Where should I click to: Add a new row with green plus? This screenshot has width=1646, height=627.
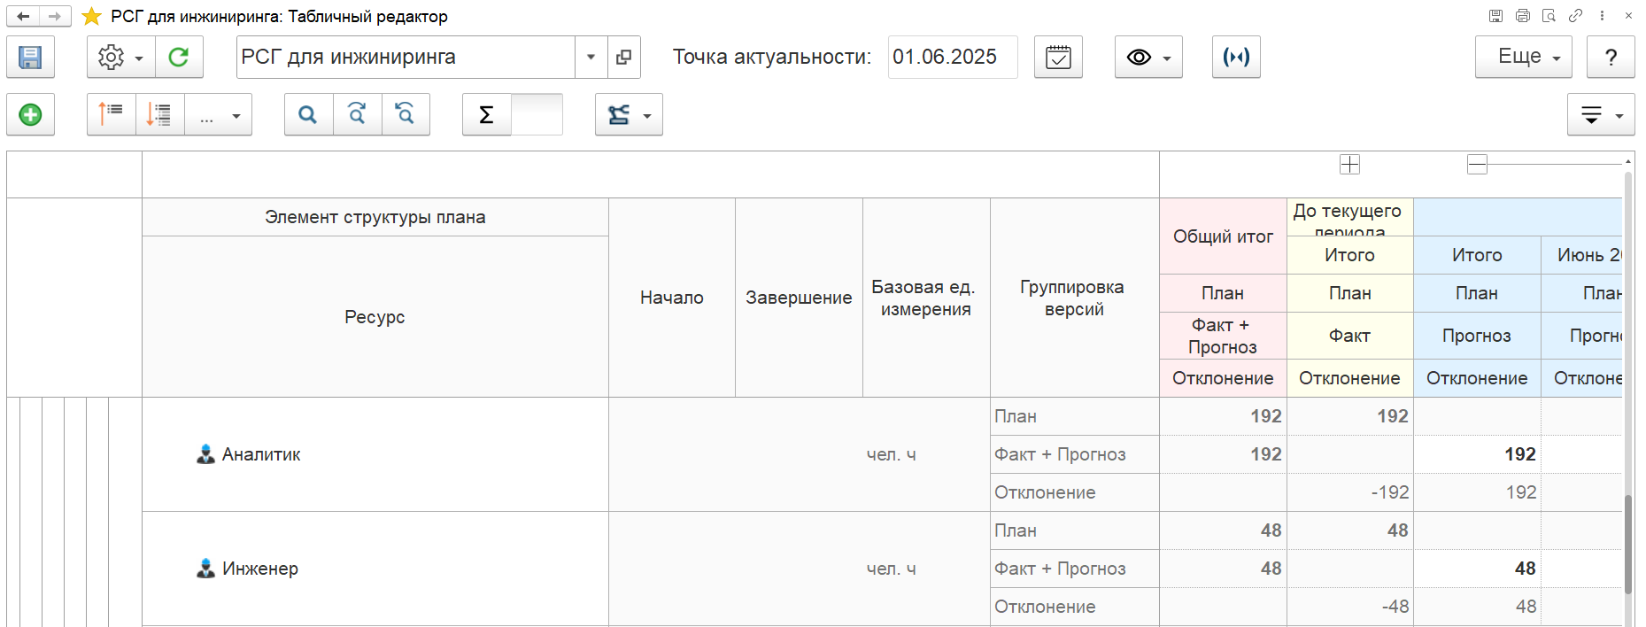point(30,115)
